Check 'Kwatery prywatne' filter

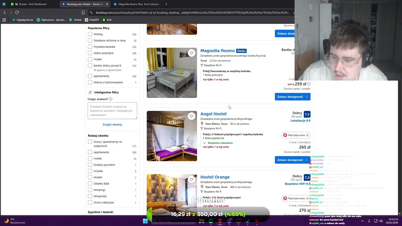(90, 165)
